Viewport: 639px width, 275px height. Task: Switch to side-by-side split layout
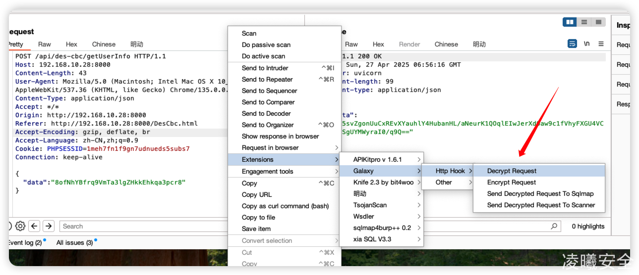[570, 22]
